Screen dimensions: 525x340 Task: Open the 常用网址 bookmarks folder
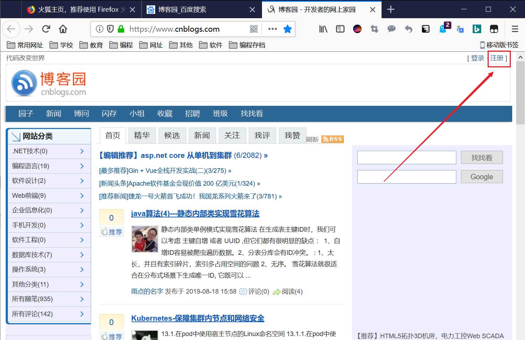click(25, 45)
